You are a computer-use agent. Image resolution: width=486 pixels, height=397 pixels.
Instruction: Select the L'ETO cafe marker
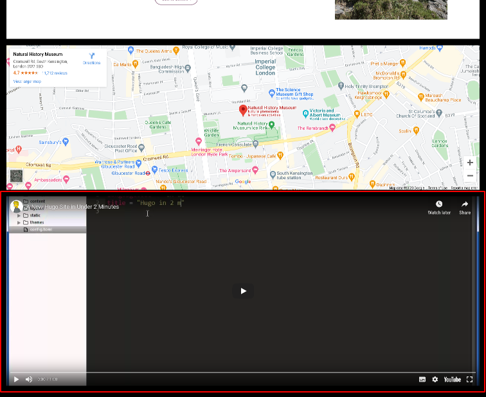point(357,114)
